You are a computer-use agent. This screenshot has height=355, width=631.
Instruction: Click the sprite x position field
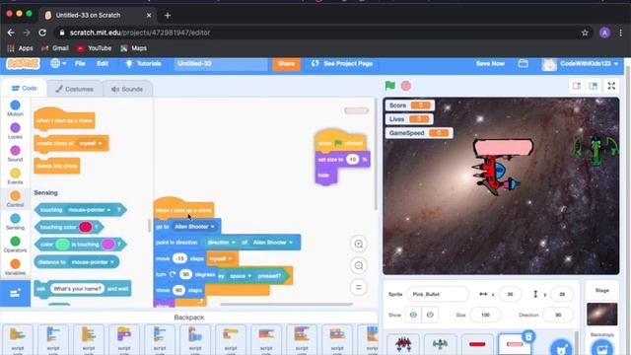tap(510, 294)
